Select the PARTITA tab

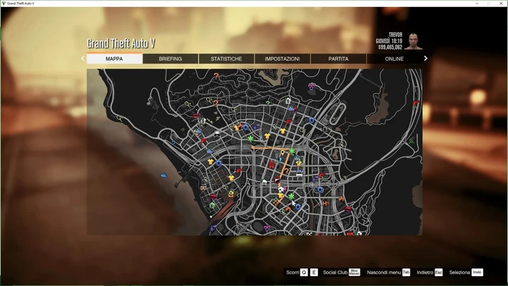click(338, 59)
